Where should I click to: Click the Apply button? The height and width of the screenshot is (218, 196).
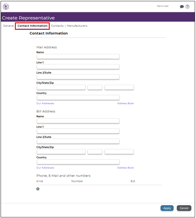(167, 208)
